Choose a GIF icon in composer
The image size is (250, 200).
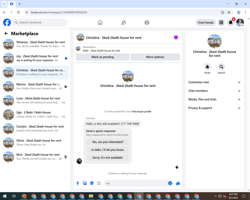(x=99, y=183)
